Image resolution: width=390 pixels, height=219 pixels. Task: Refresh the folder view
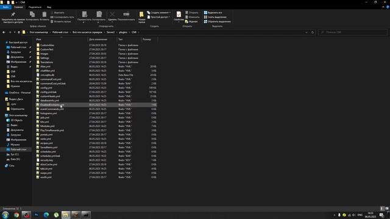pyautogui.click(x=313, y=32)
